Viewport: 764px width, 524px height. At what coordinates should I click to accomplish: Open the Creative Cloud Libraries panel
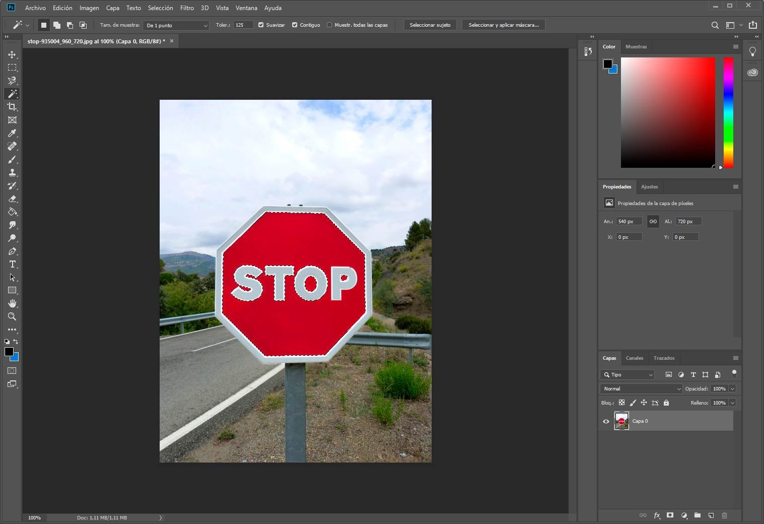click(752, 73)
